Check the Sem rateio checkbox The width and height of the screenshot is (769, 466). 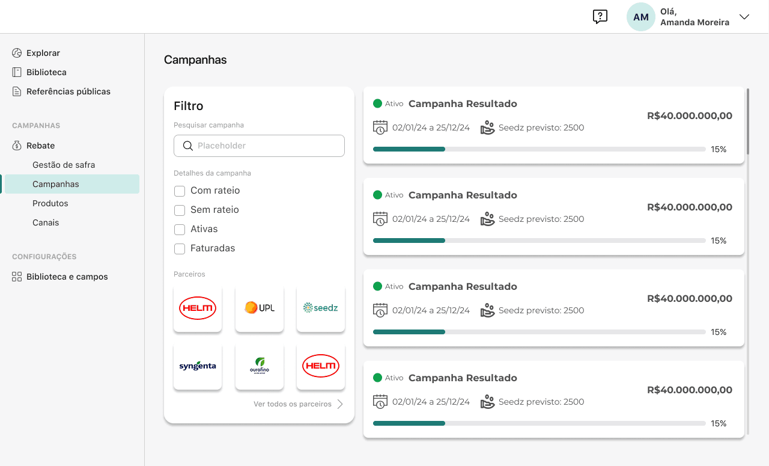click(x=179, y=210)
